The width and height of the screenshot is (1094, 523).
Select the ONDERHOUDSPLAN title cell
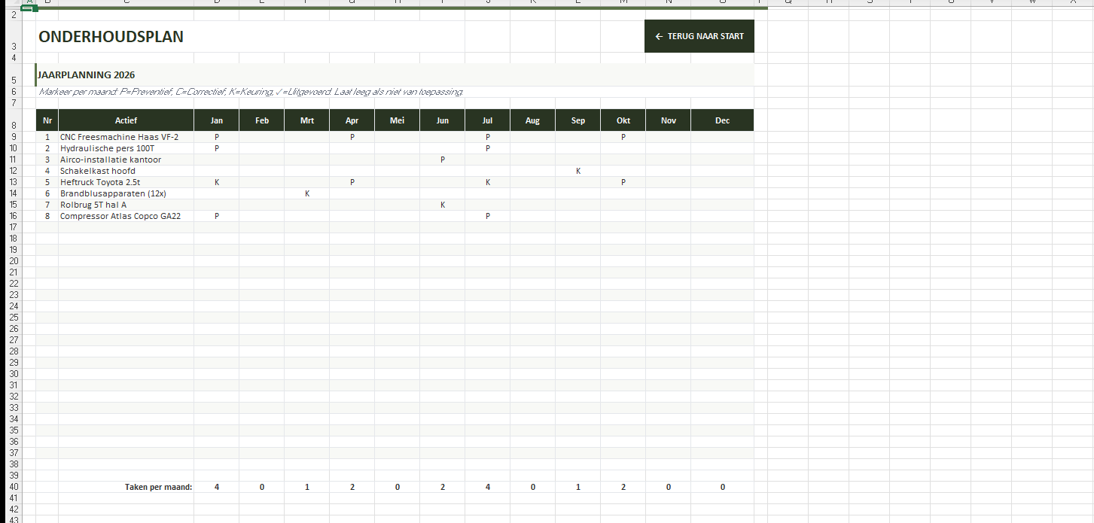tap(111, 37)
